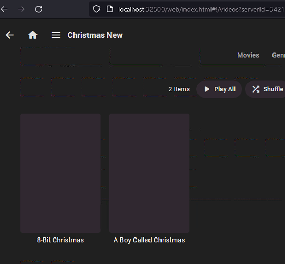The width and height of the screenshot is (285, 264).
Task: Open the 8-Bit Christmas poster thumbnail
Action: click(60, 173)
